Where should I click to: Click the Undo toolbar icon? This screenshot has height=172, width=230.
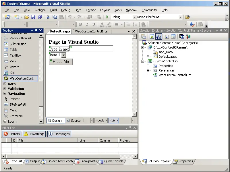pyautogui.click(x=69, y=17)
